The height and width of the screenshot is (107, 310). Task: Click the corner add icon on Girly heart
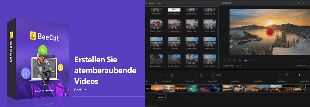[x=215, y=21]
